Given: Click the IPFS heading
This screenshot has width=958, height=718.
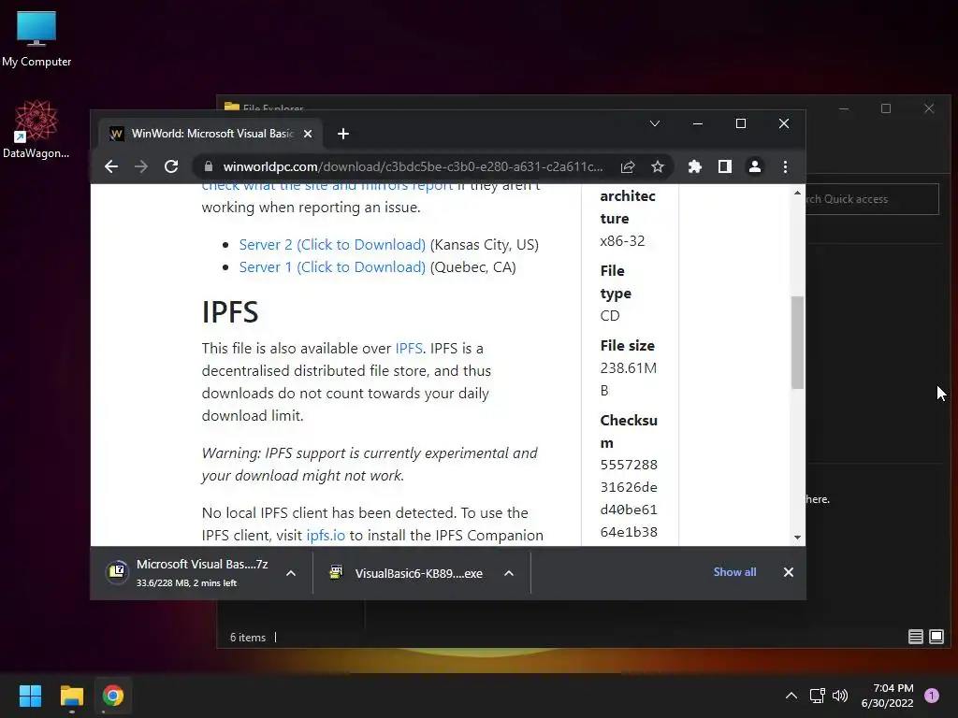Looking at the screenshot, I should click(230, 312).
